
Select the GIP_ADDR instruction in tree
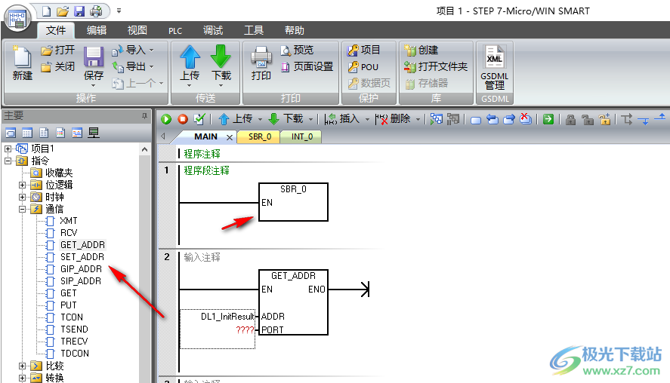(81, 269)
